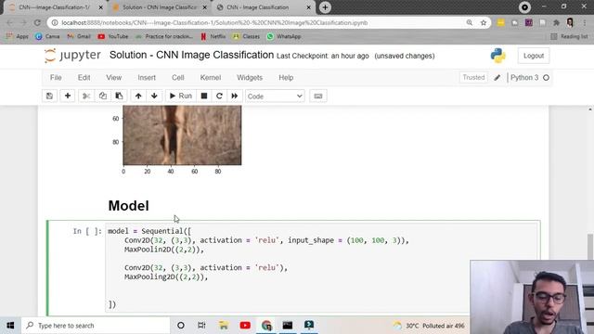Open the View menu
Screen dimensions: 594x334
[x=113, y=78]
